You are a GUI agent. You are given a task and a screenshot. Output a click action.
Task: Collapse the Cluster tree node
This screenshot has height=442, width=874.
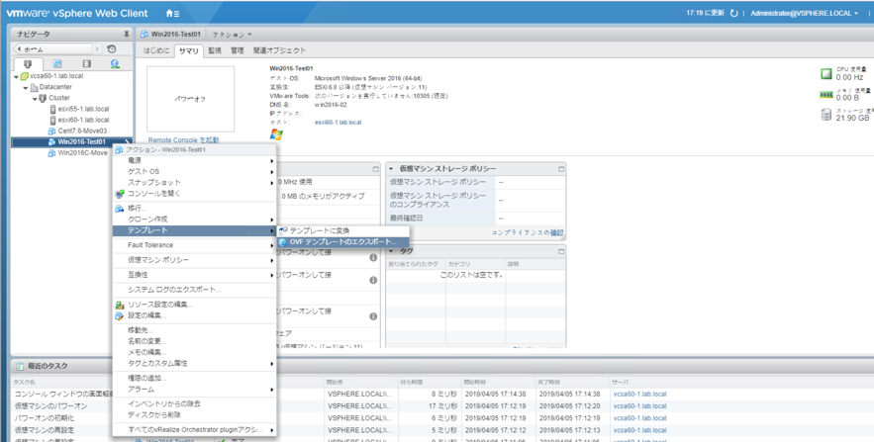coord(35,99)
